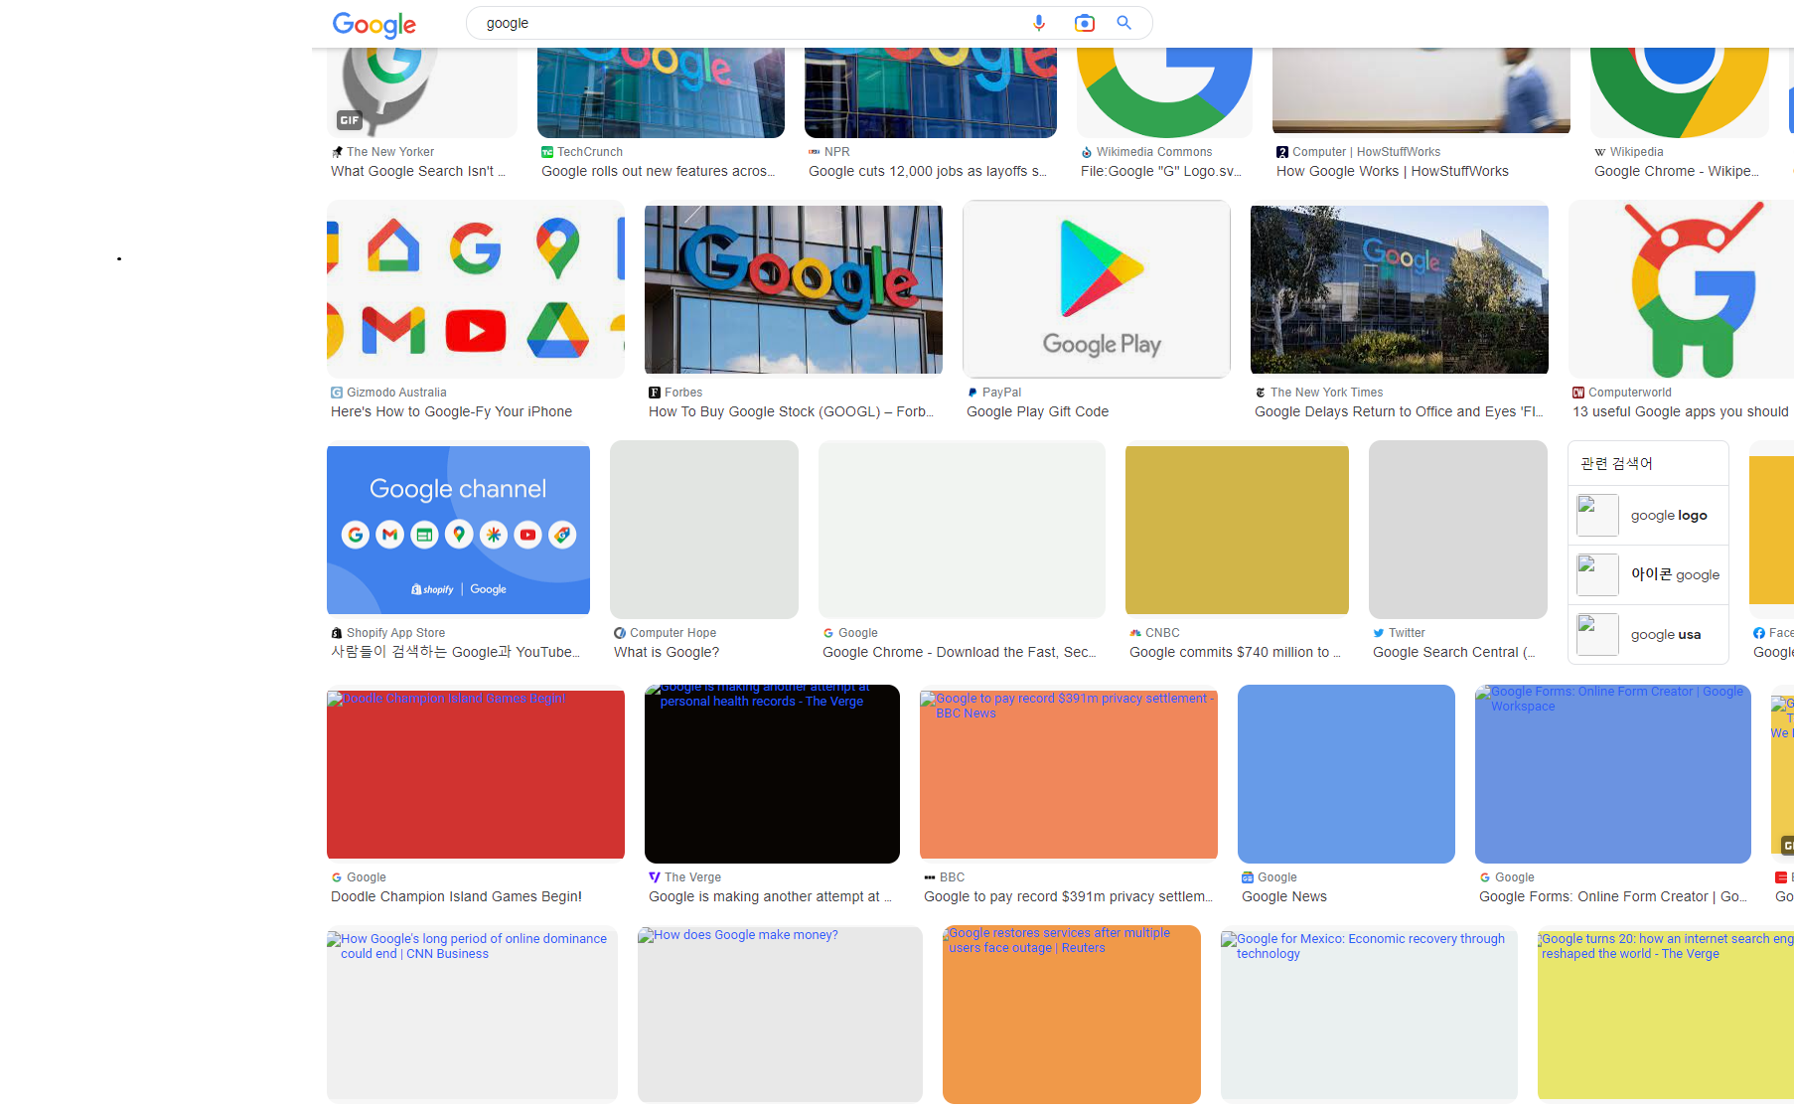Open Forbes Google sign image
Screen dimensions: 1794x1110
(794, 289)
